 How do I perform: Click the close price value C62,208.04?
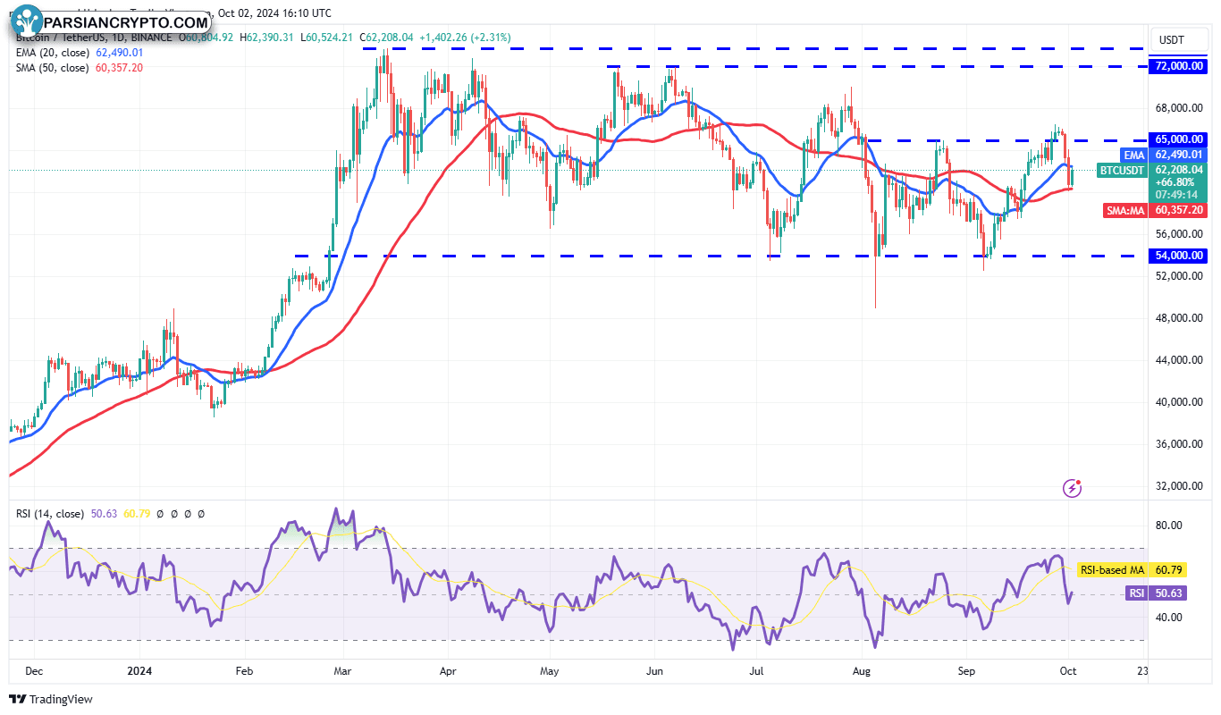point(387,38)
